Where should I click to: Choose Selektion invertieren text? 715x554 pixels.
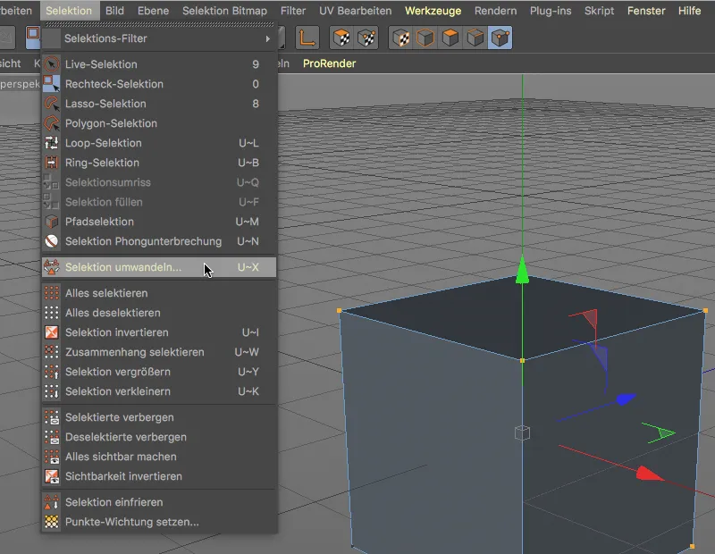pyautogui.click(x=117, y=332)
